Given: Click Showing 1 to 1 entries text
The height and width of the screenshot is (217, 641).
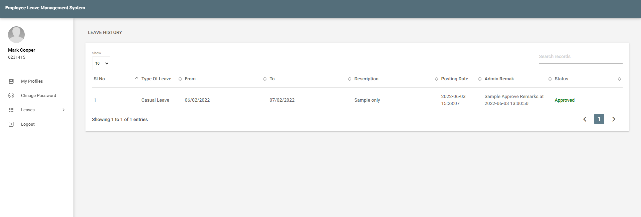Looking at the screenshot, I should point(120,119).
